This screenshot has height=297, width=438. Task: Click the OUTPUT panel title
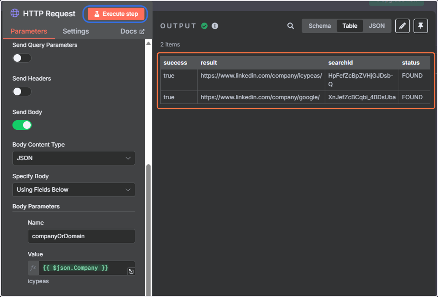click(178, 26)
